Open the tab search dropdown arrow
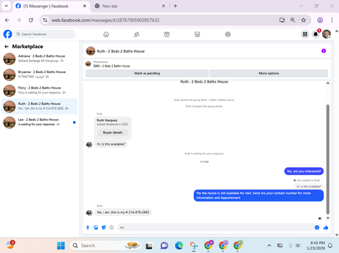This screenshot has width=339, height=253. pyautogui.click(x=6, y=6)
